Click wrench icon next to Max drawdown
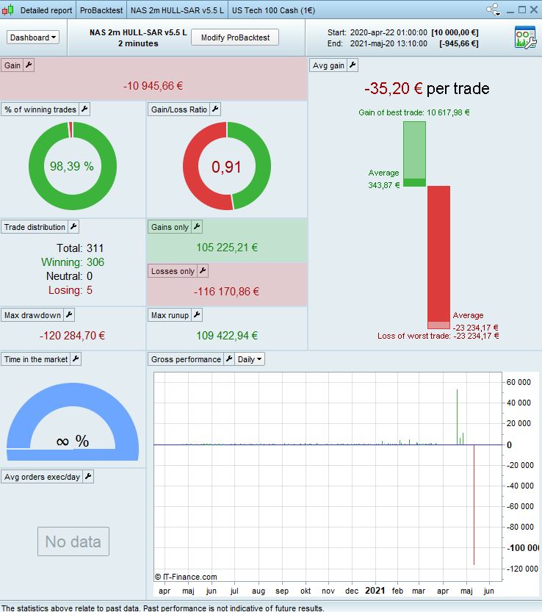The image size is (542, 612). point(69,315)
